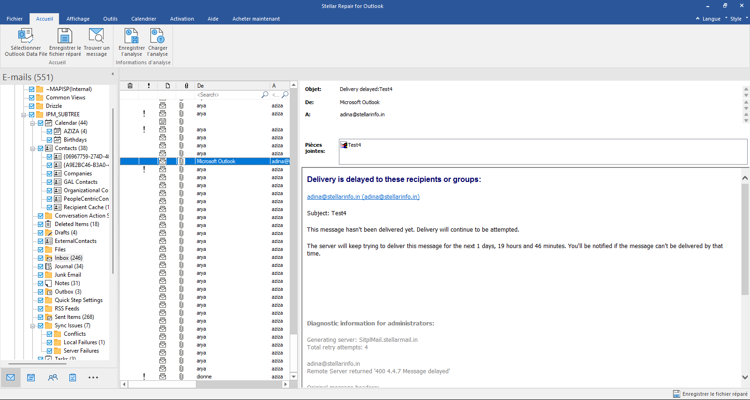Click the Calendar folder icon in tree
Screen dimensions: 750x400
(49, 123)
